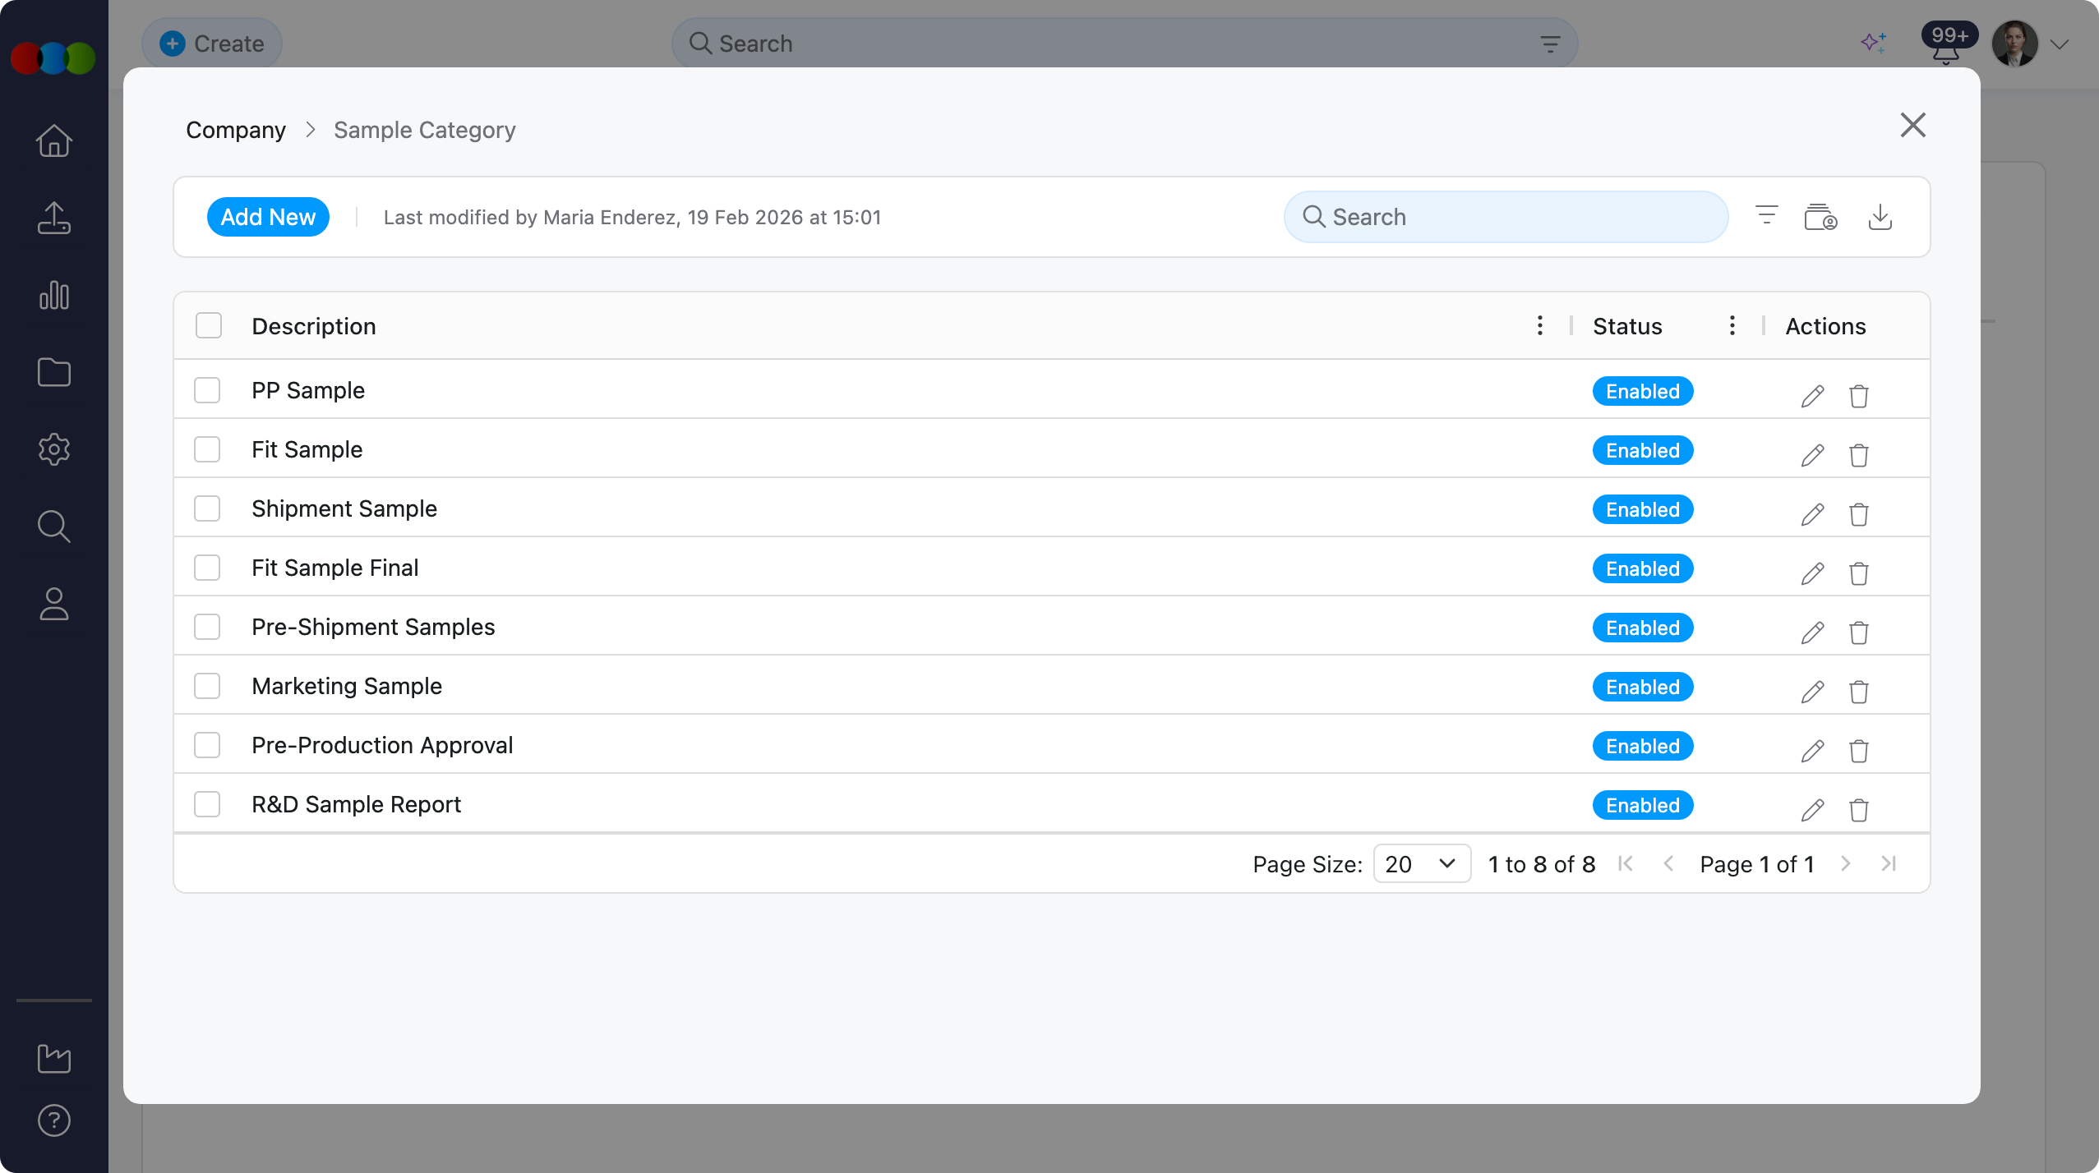The image size is (2099, 1173).
Task: Click the column settings icon in toolbar
Action: pyautogui.click(x=1820, y=218)
